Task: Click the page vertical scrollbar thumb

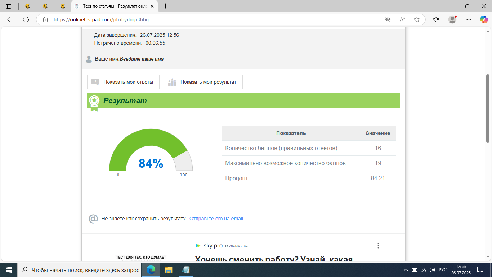Action: [488, 108]
